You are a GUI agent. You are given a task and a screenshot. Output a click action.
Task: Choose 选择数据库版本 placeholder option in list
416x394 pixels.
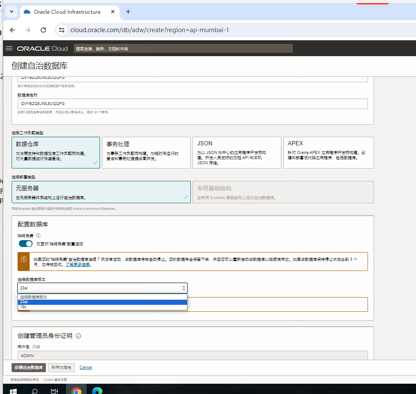tap(102, 297)
